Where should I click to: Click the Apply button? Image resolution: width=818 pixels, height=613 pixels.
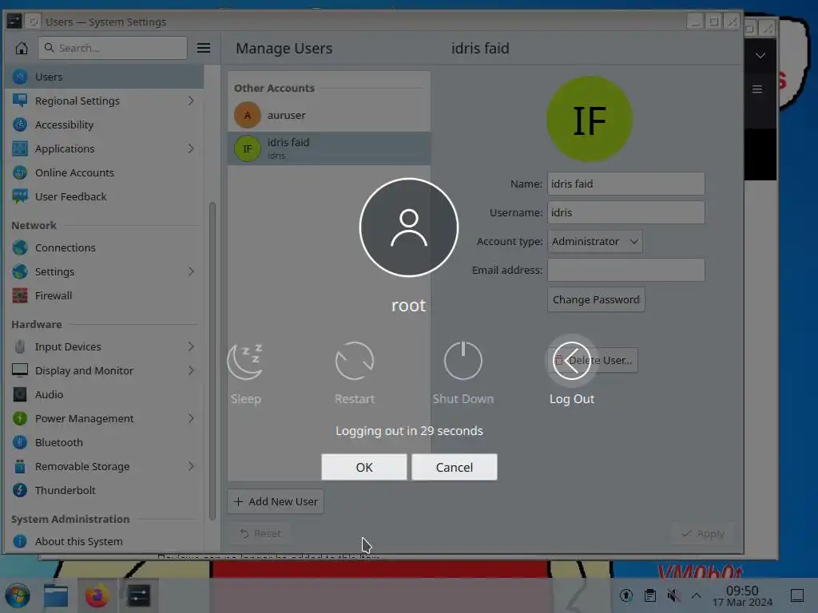tap(703, 534)
